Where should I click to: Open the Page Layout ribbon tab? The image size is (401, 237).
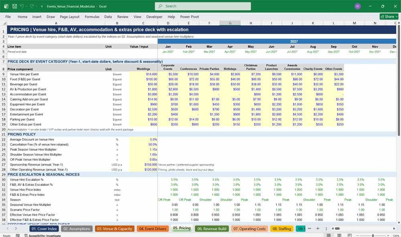coord(69,16)
